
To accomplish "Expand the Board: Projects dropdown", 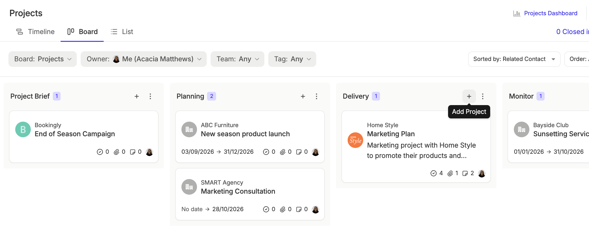I will pyautogui.click(x=43, y=59).
